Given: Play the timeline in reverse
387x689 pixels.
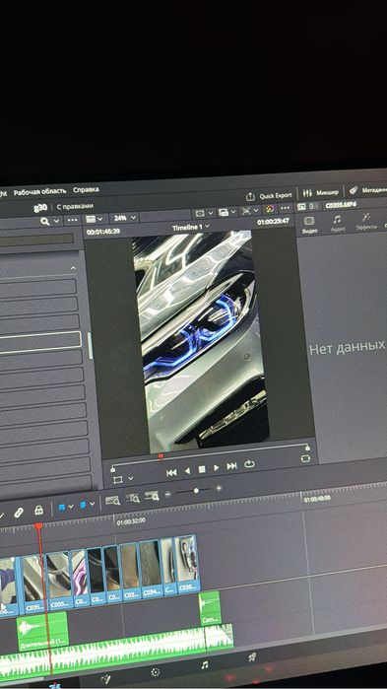Looking at the screenshot, I should [x=187, y=470].
